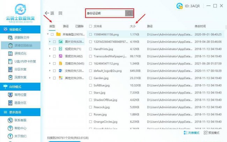Click the 路径 column header in file list
This screenshot has height=142, width=227.
click(150, 26)
